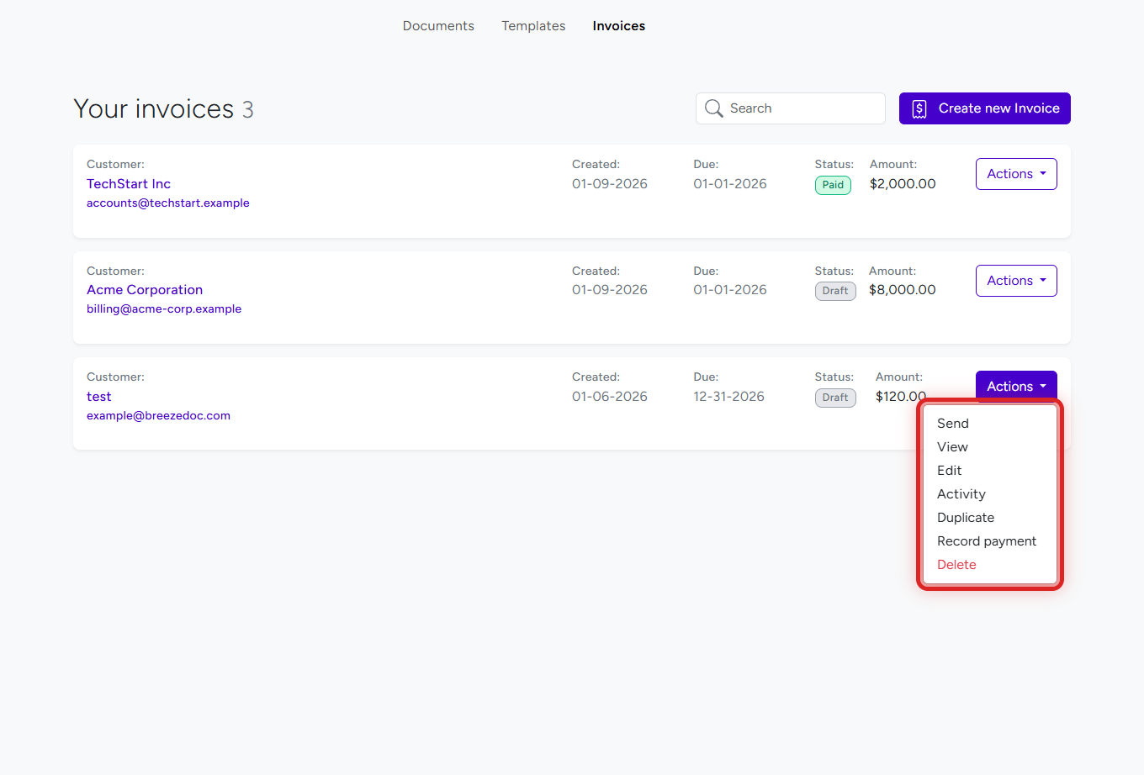
Task: Click the Create new Invoice button
Action: (x=984, y=108)
